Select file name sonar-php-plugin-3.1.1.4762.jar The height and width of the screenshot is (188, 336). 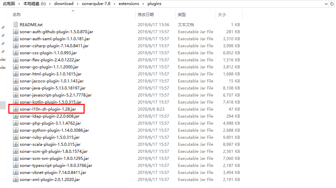coord(50,123)
